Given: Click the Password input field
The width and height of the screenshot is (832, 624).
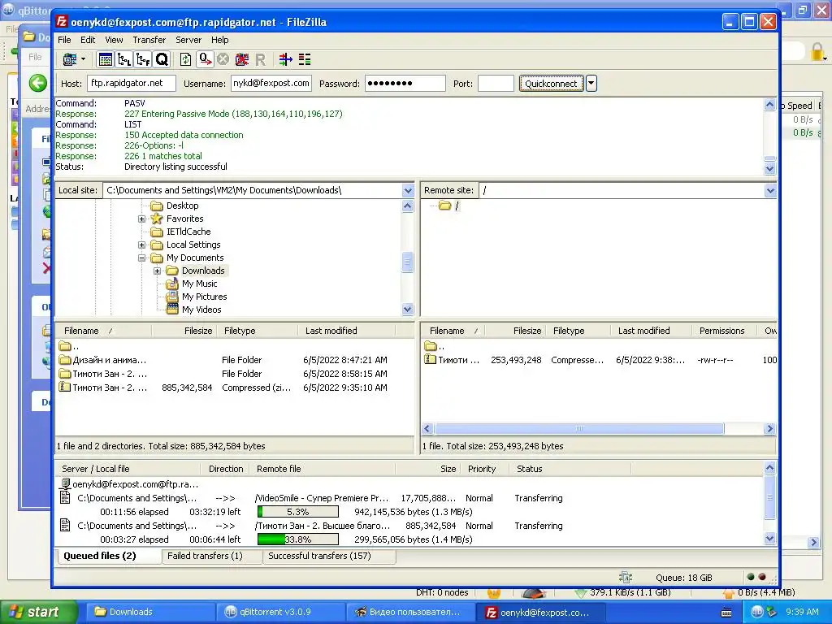Looking at the screenshot, I should coord(405,84).
